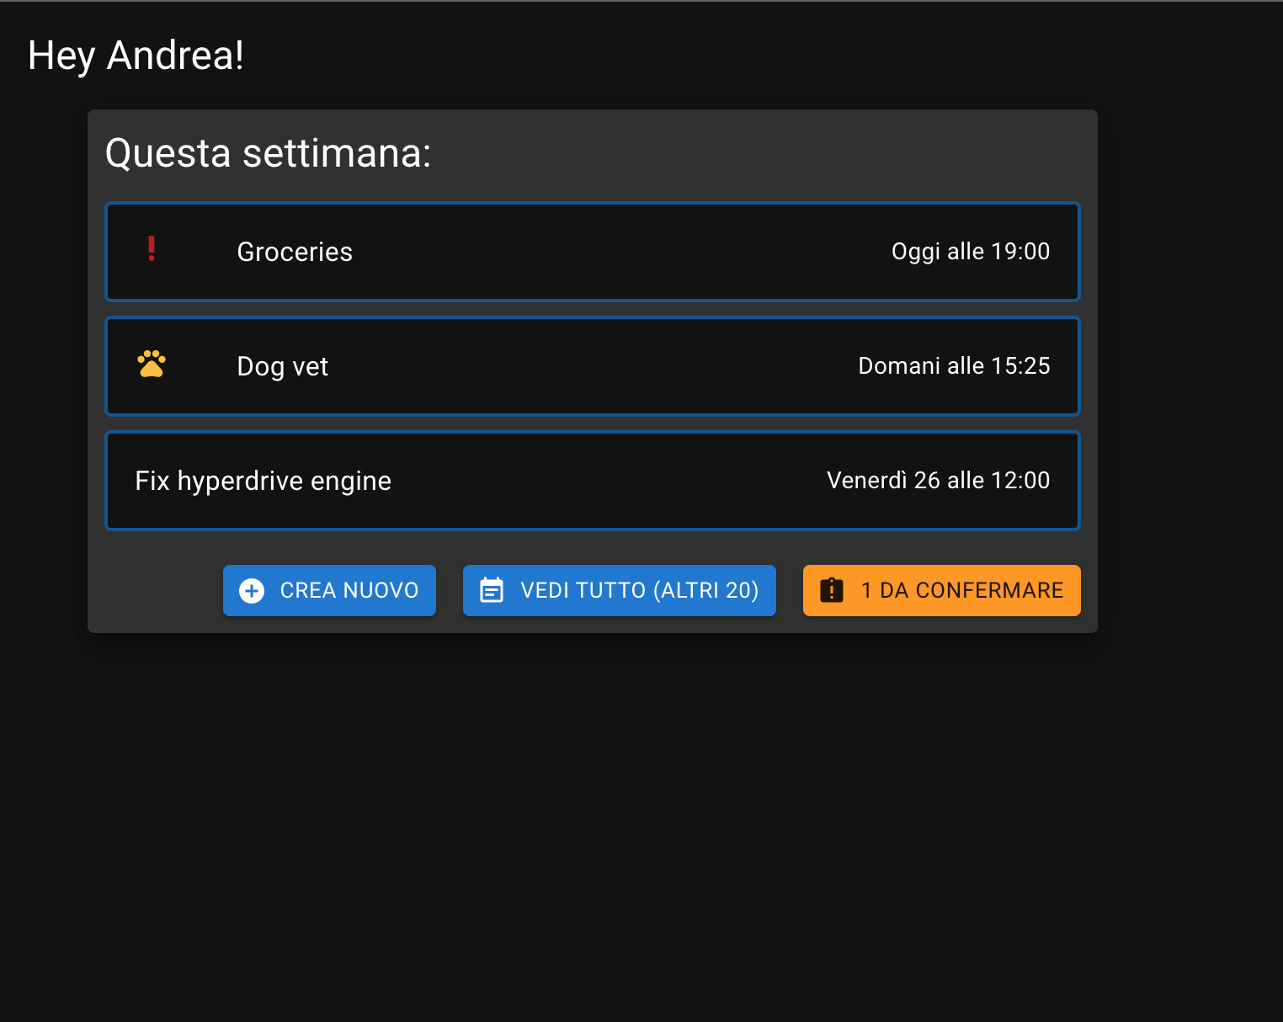Click the orange 1 DA CONFERMARE button
The width and height of the screenshot is (1283, 1022).
pos(941,590)
